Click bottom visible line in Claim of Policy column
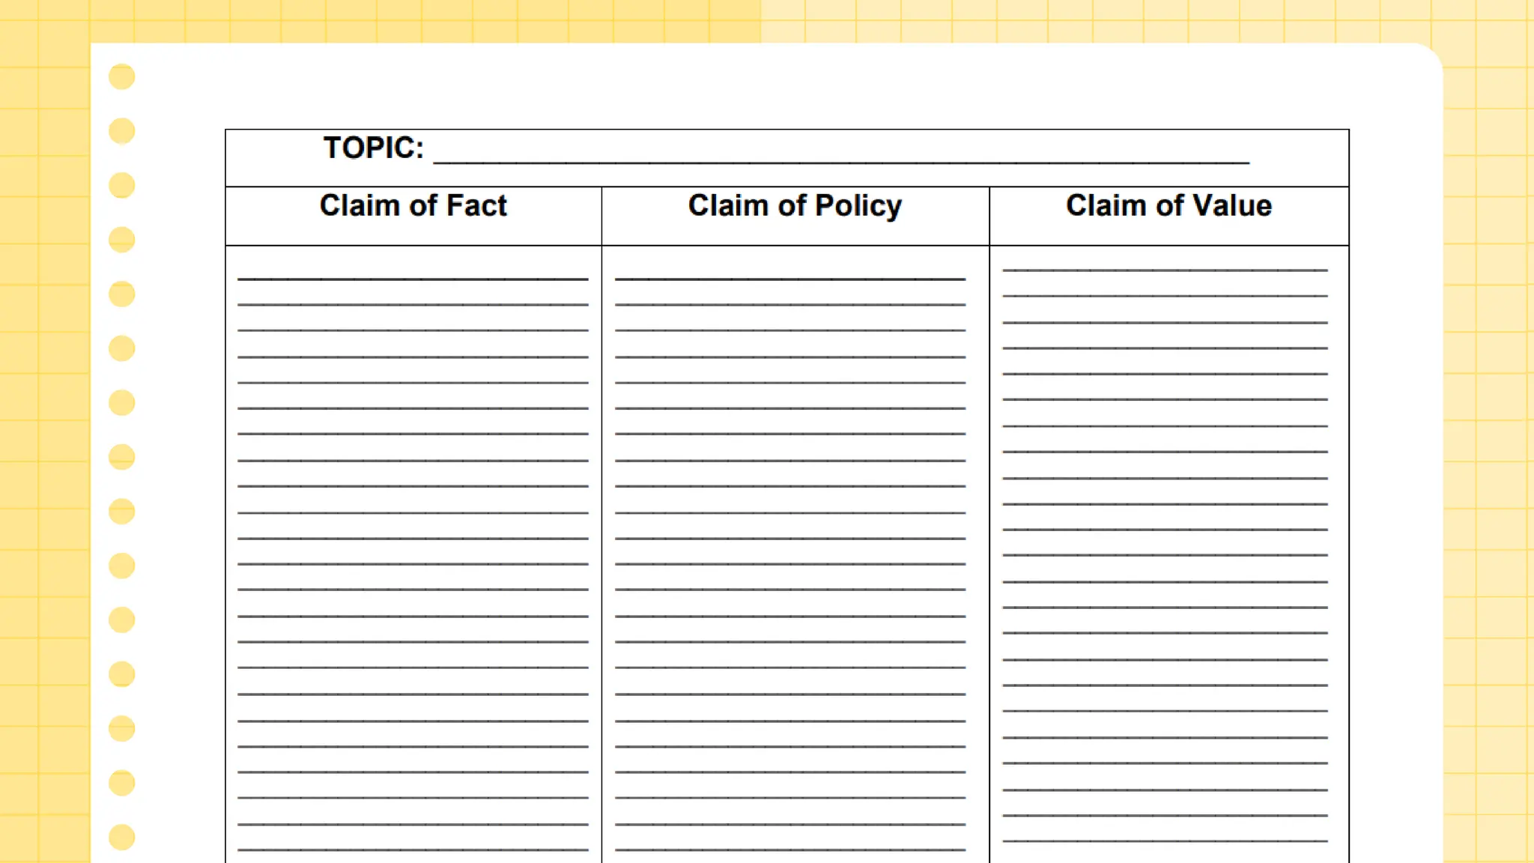Image resolution: width=1534 pixels, height=863 pixels. 790,850
